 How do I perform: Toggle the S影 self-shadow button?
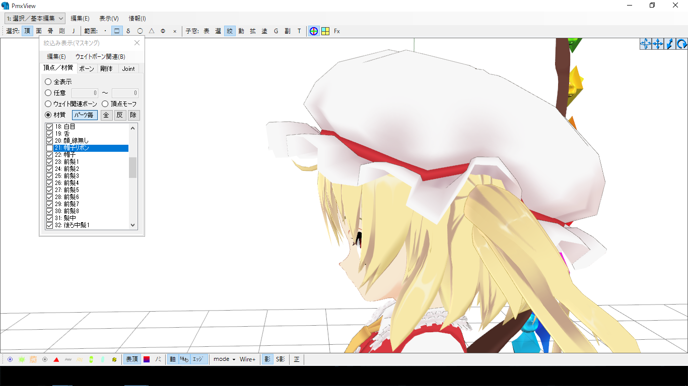pyautogui.click(x=281, y=359)
